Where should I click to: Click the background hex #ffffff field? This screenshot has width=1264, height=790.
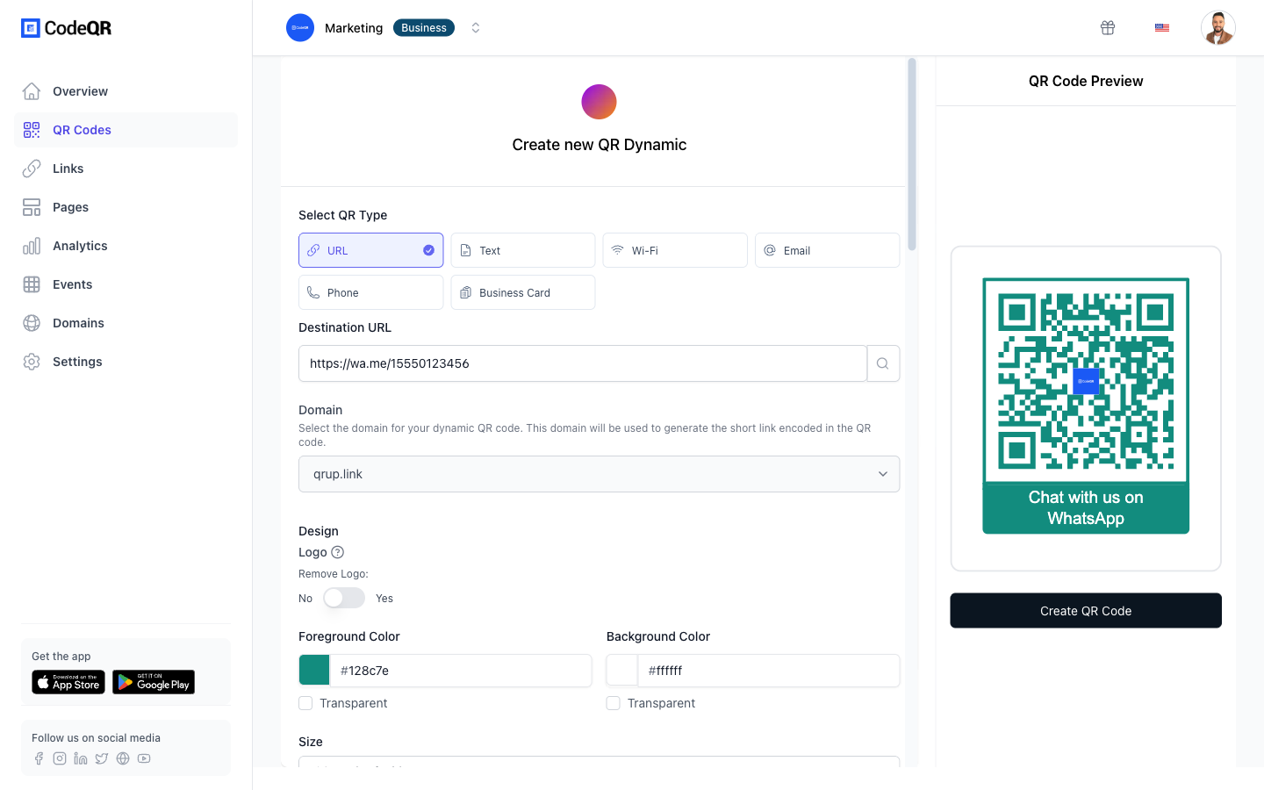pos(769,671)
